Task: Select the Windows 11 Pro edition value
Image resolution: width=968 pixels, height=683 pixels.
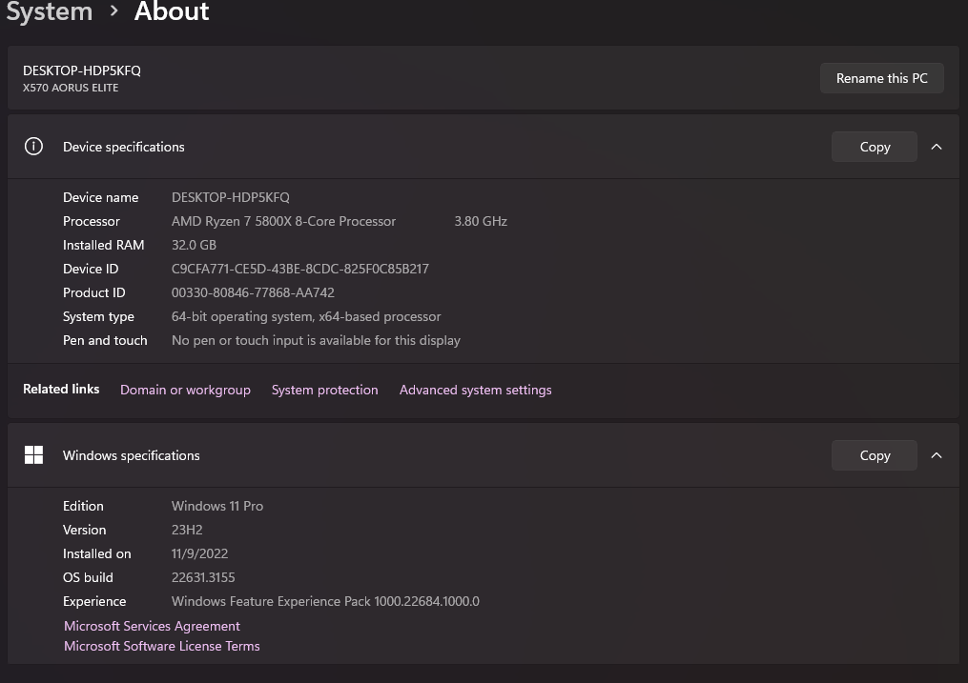Action: [x=217, y=506]
